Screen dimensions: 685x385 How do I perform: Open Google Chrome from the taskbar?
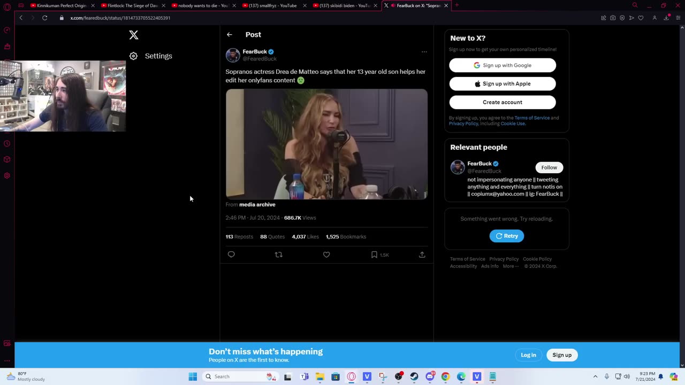click(x=445, y=376)
